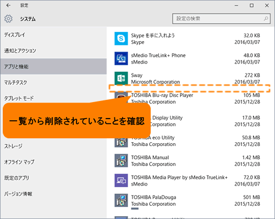275x219 pixels.
Task: Close the 設定 window
Action: pyautogui.click(x=267, y=5)
